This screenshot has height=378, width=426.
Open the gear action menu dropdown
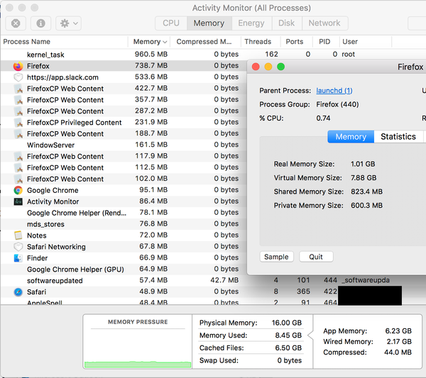pos(68,23)
